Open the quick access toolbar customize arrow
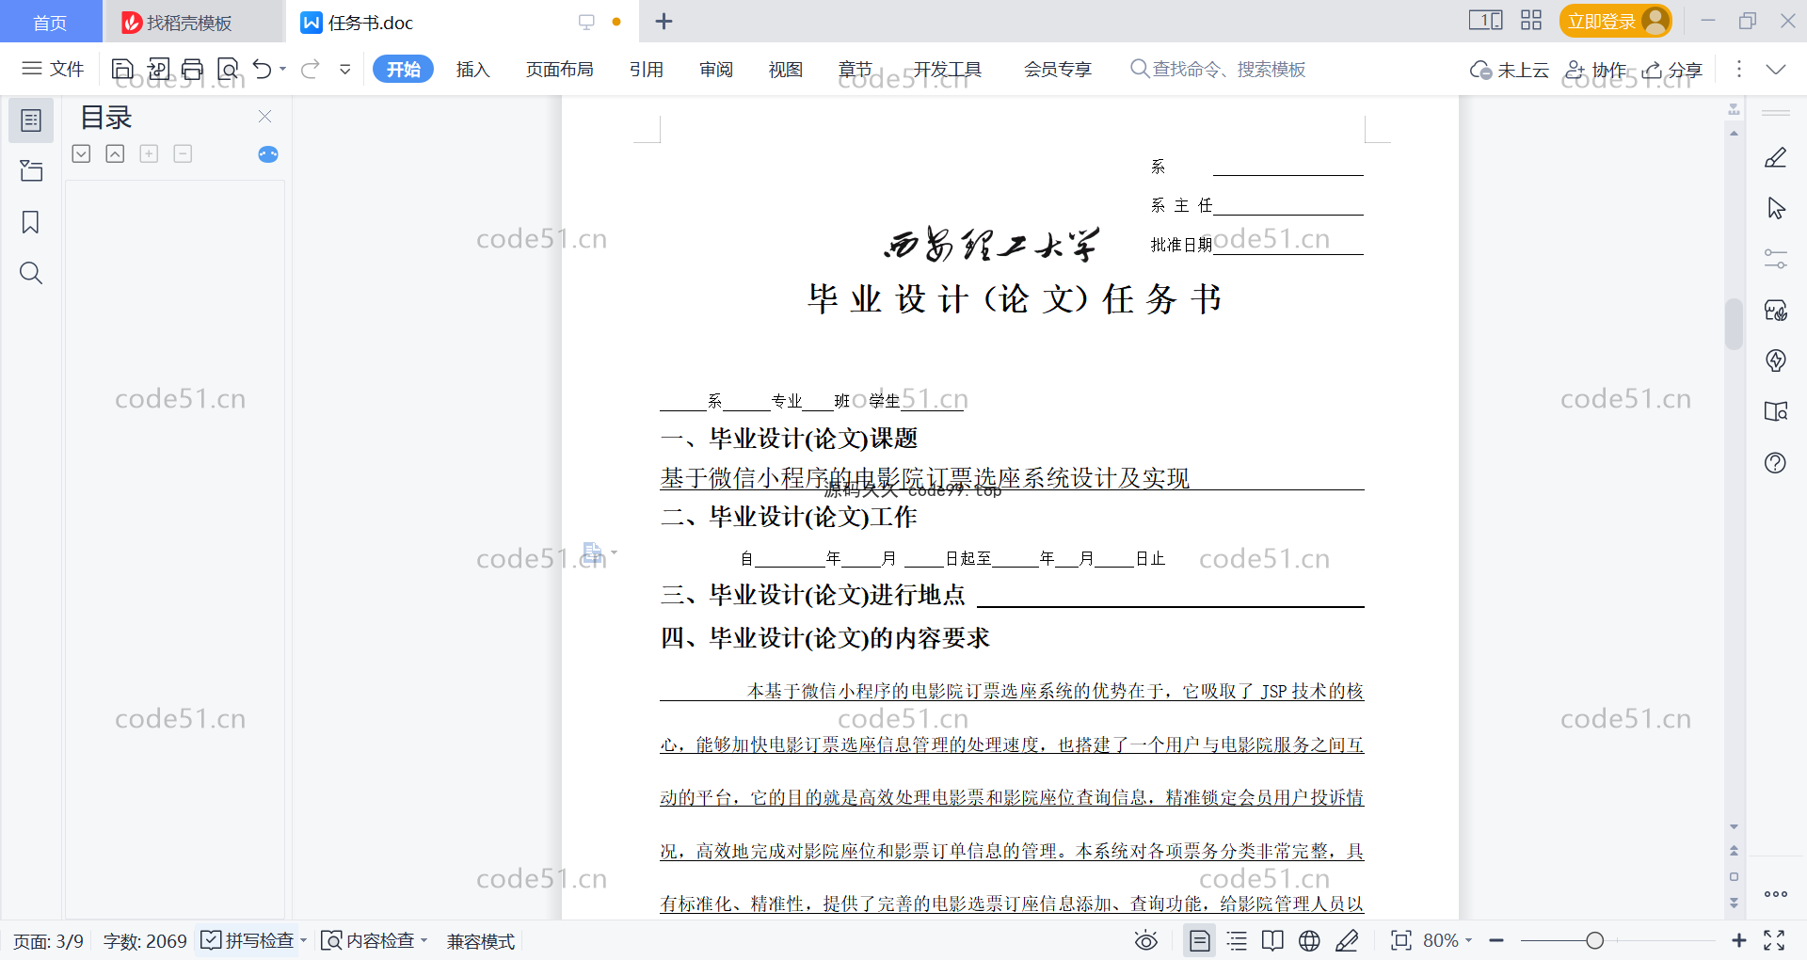 click(x=345, y=69)
